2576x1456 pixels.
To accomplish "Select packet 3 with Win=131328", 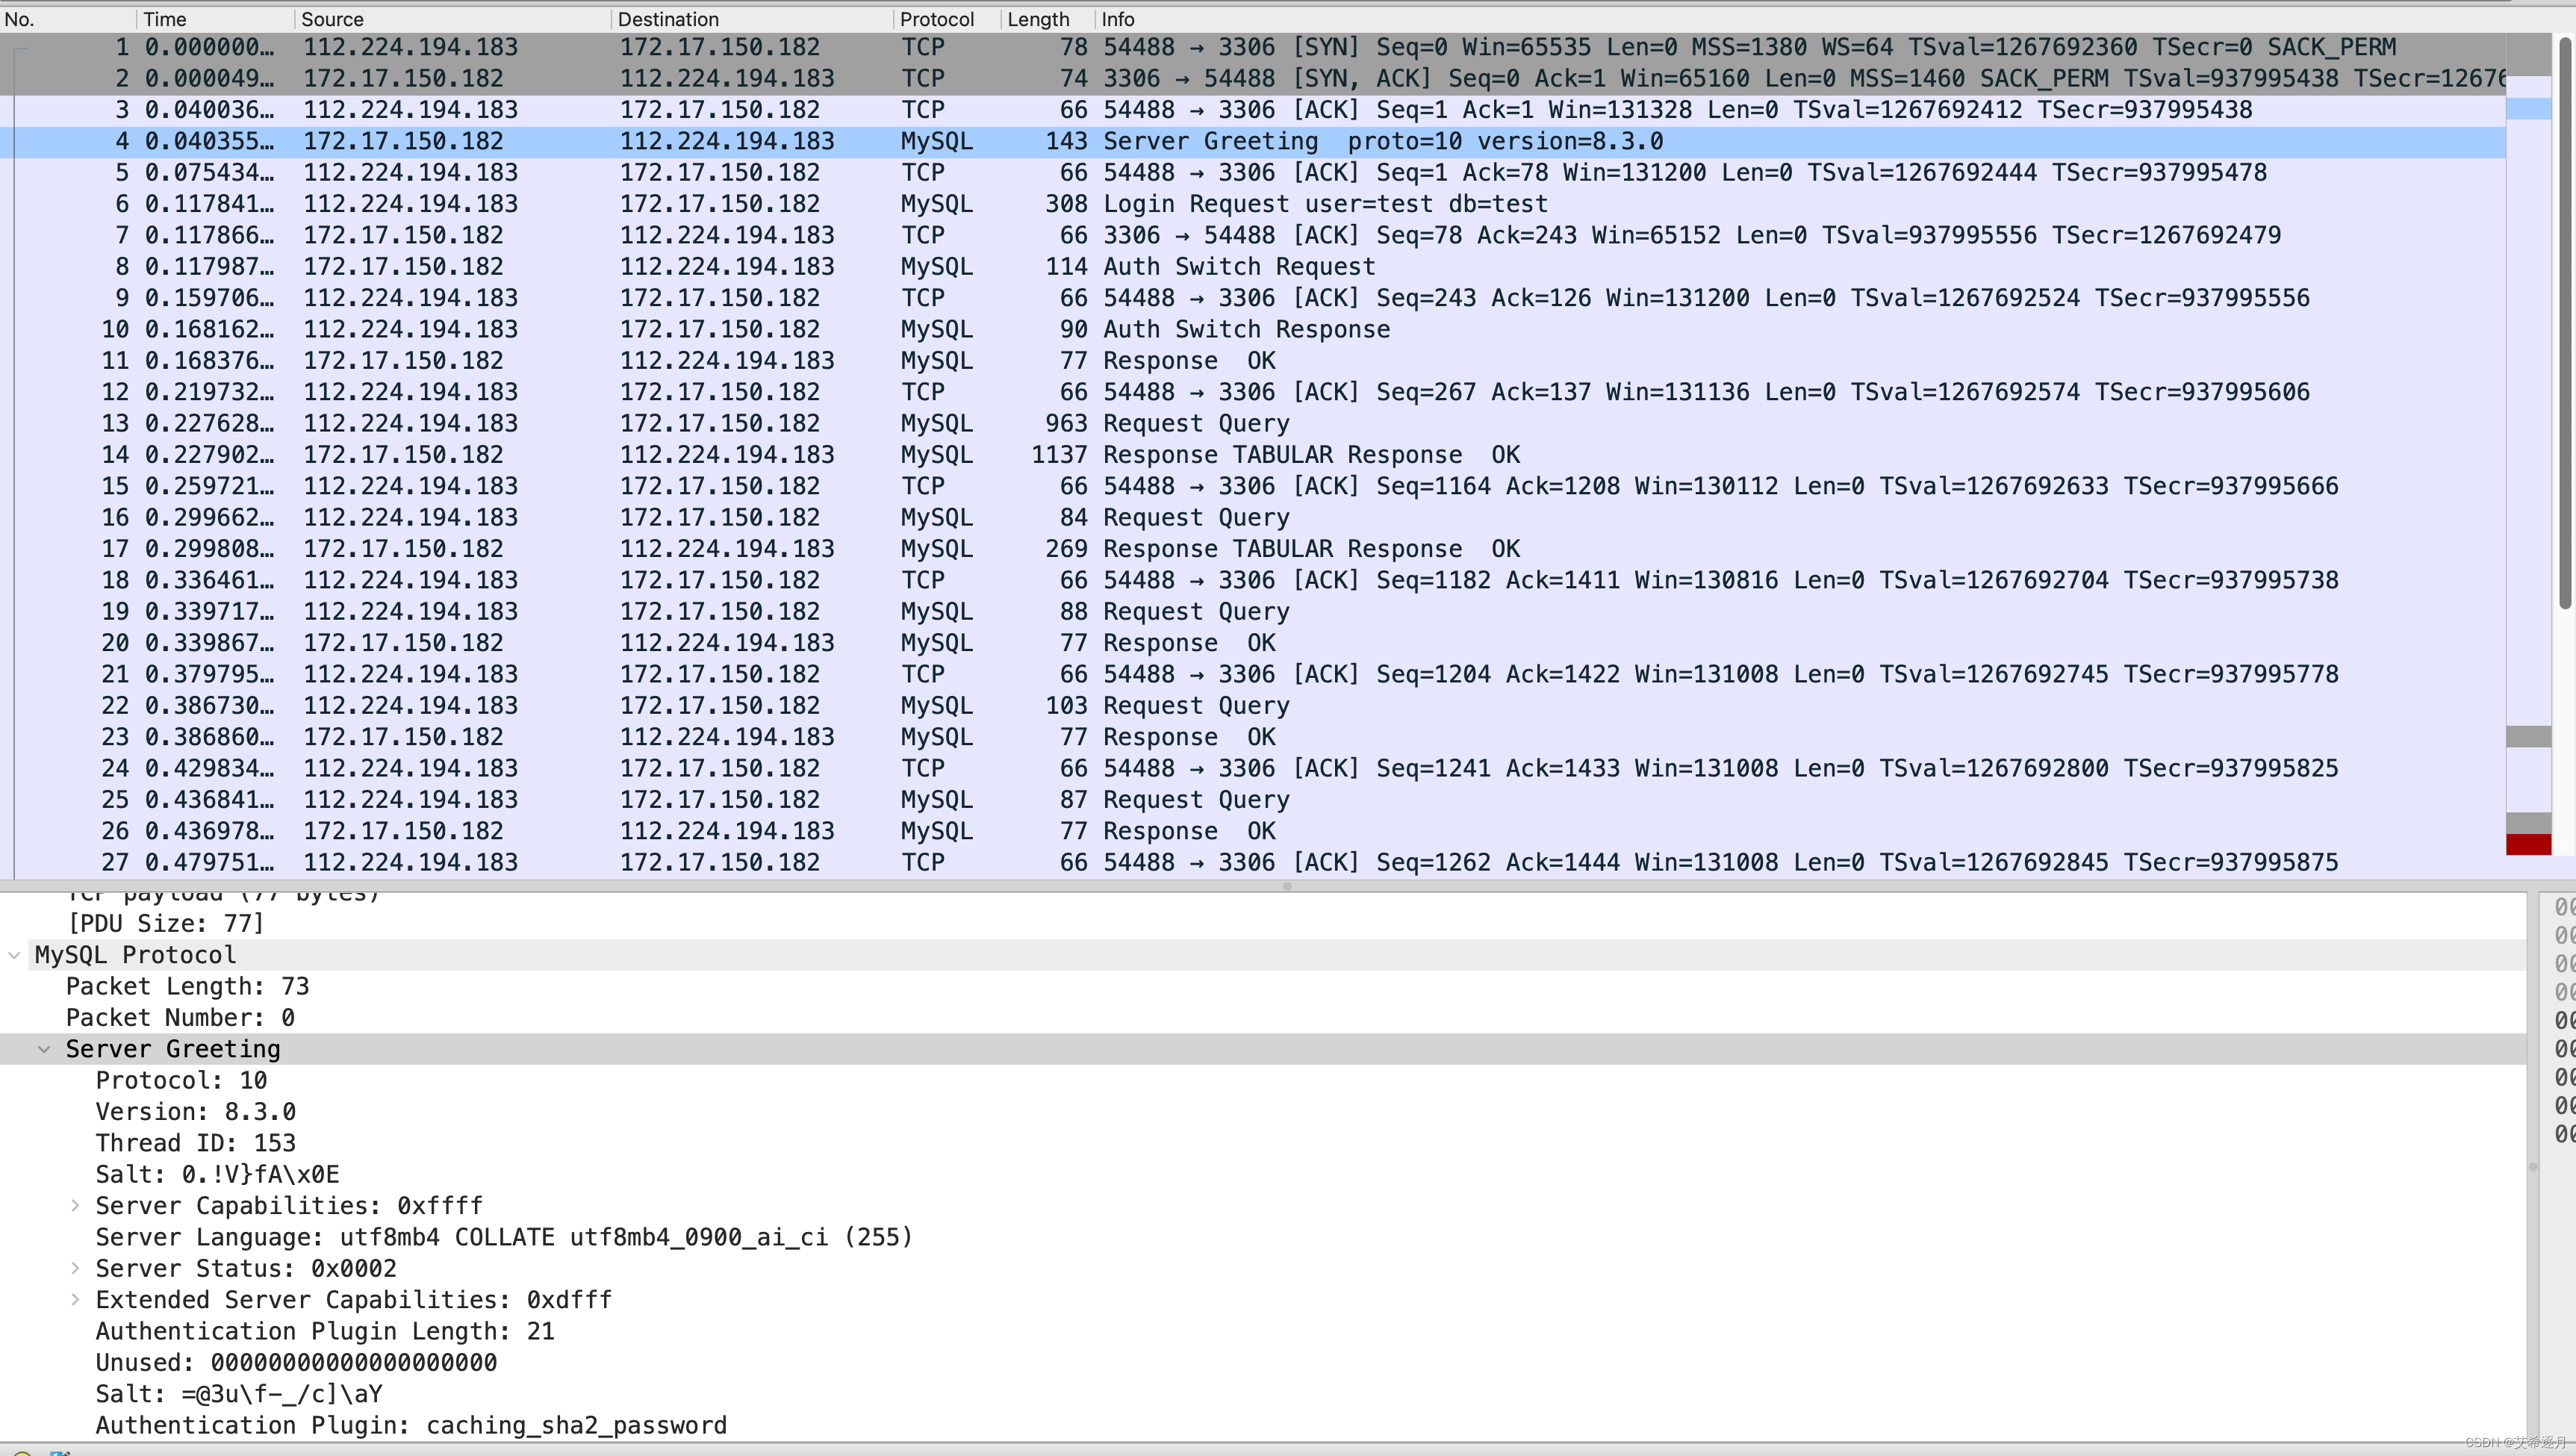I will point(1253,110).
